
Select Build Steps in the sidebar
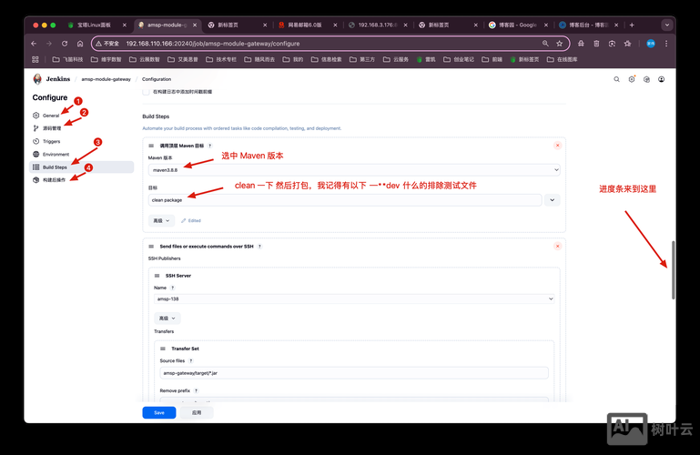click(55, 167)
